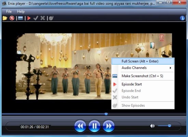Pause the video playback
This screenshot has height=137, width=188.
(94, 126)
